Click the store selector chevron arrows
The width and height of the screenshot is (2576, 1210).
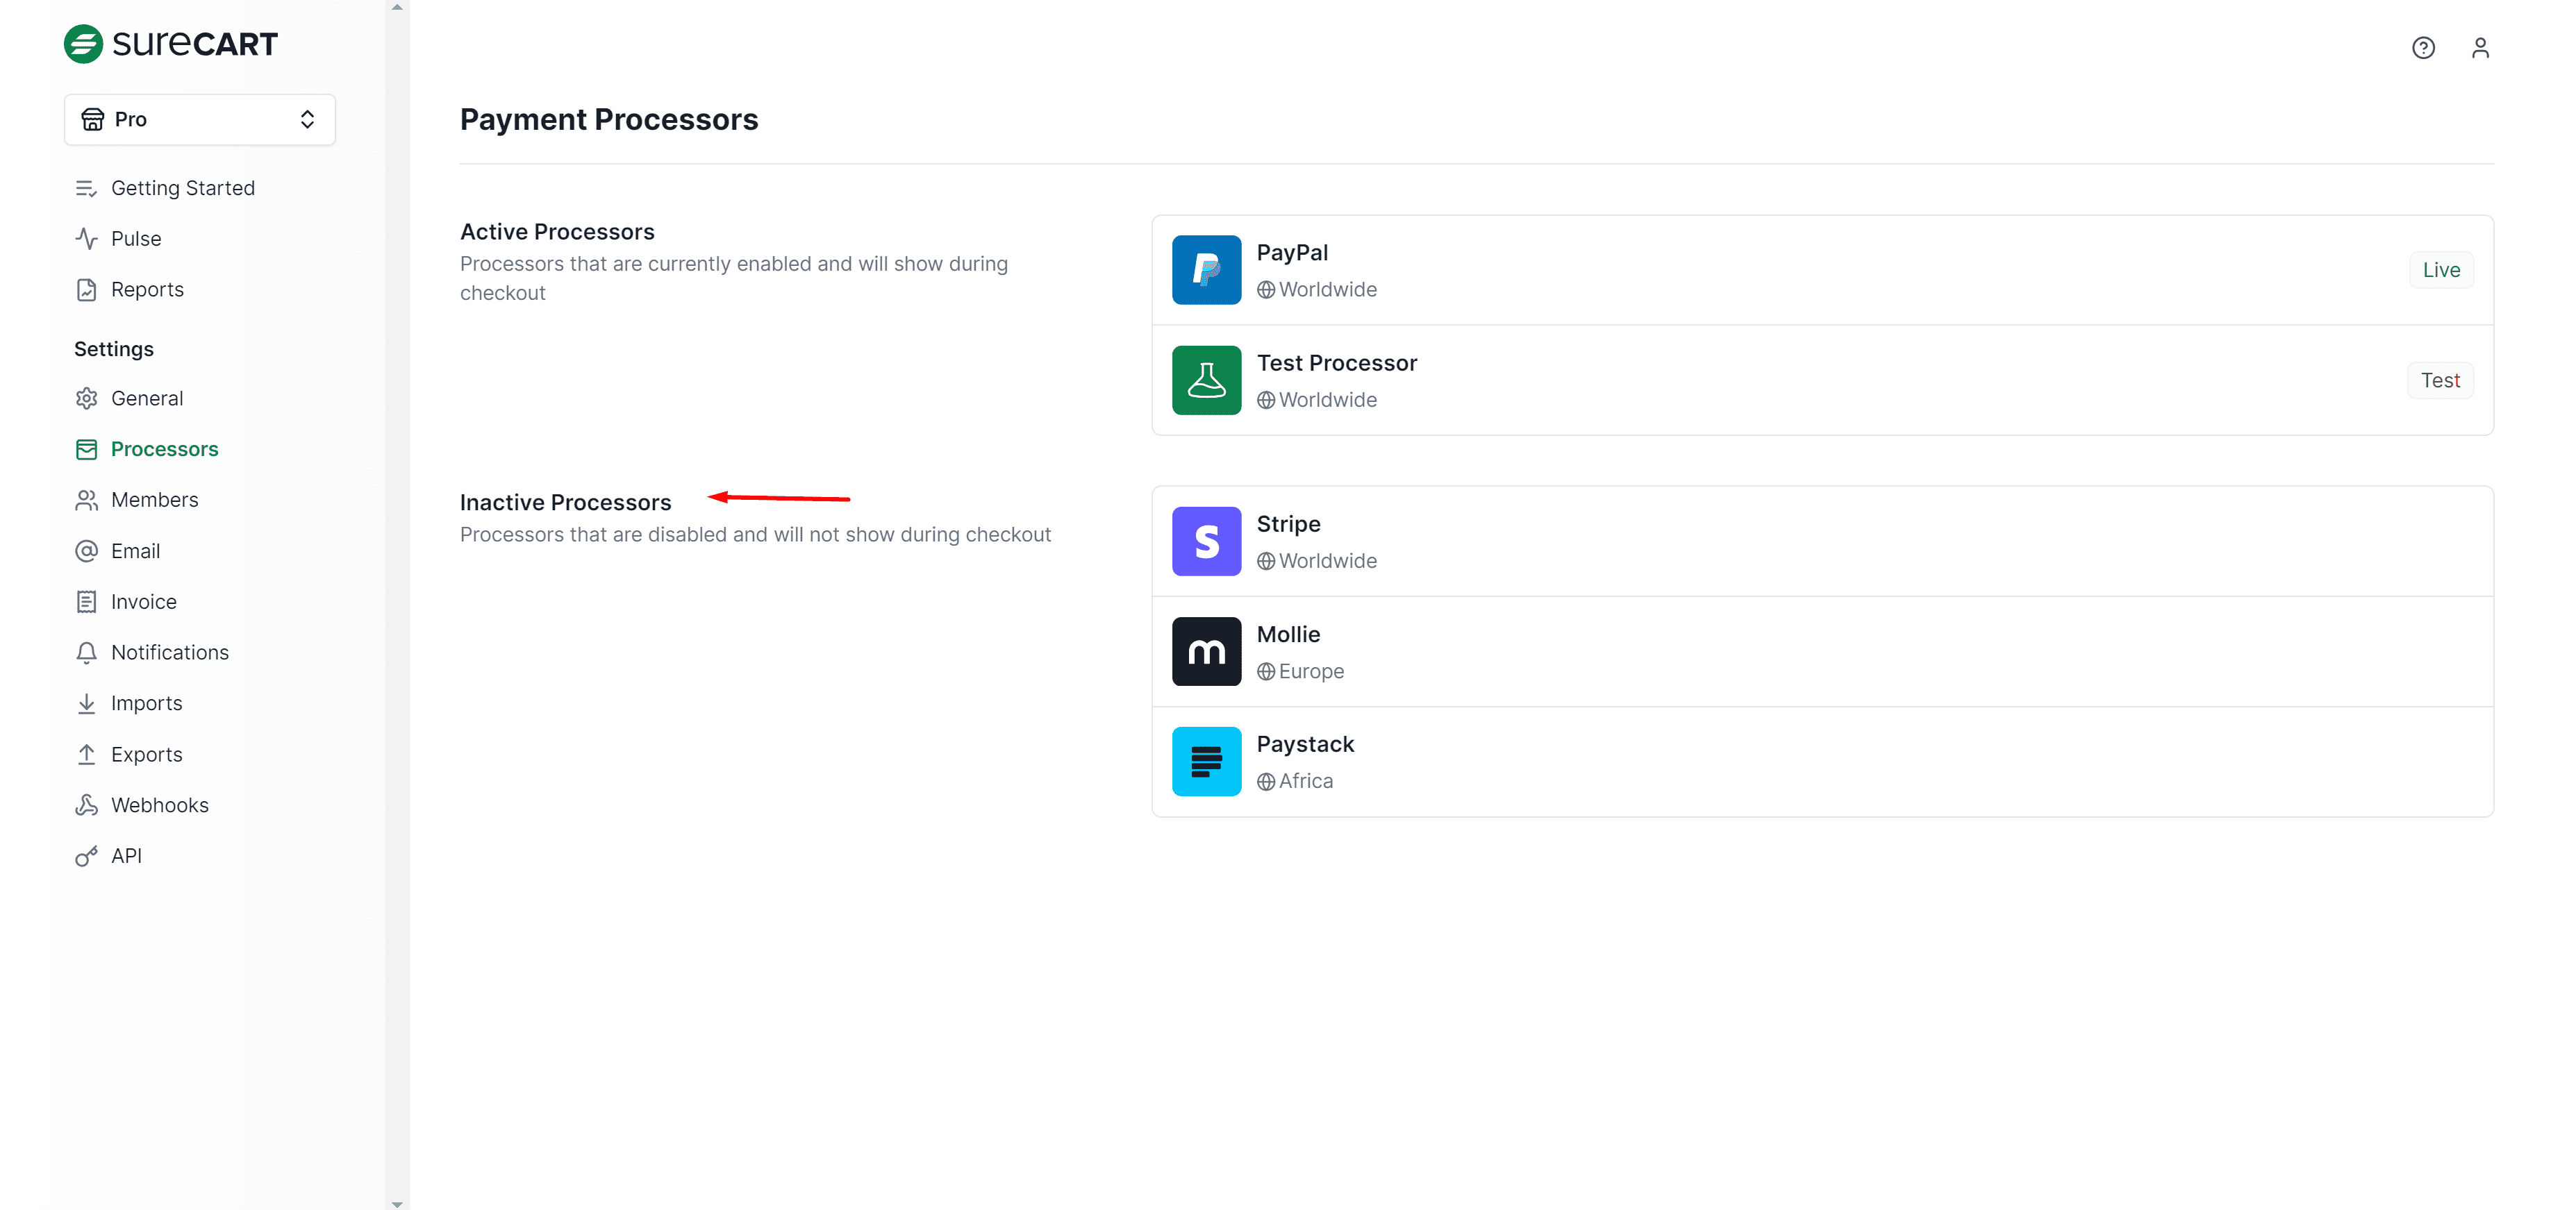click(x=307, y=120)
